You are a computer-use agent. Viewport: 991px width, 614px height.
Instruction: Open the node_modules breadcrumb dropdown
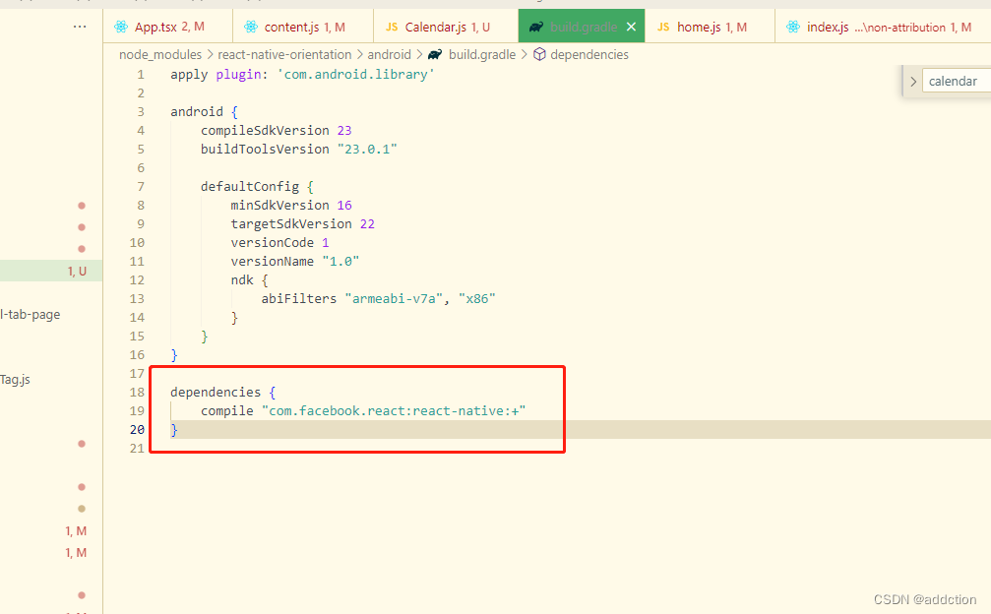coord(159,54)
